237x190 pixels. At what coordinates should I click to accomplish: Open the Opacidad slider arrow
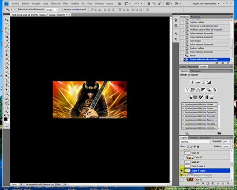pyautogui.click(x=231, y=141)
